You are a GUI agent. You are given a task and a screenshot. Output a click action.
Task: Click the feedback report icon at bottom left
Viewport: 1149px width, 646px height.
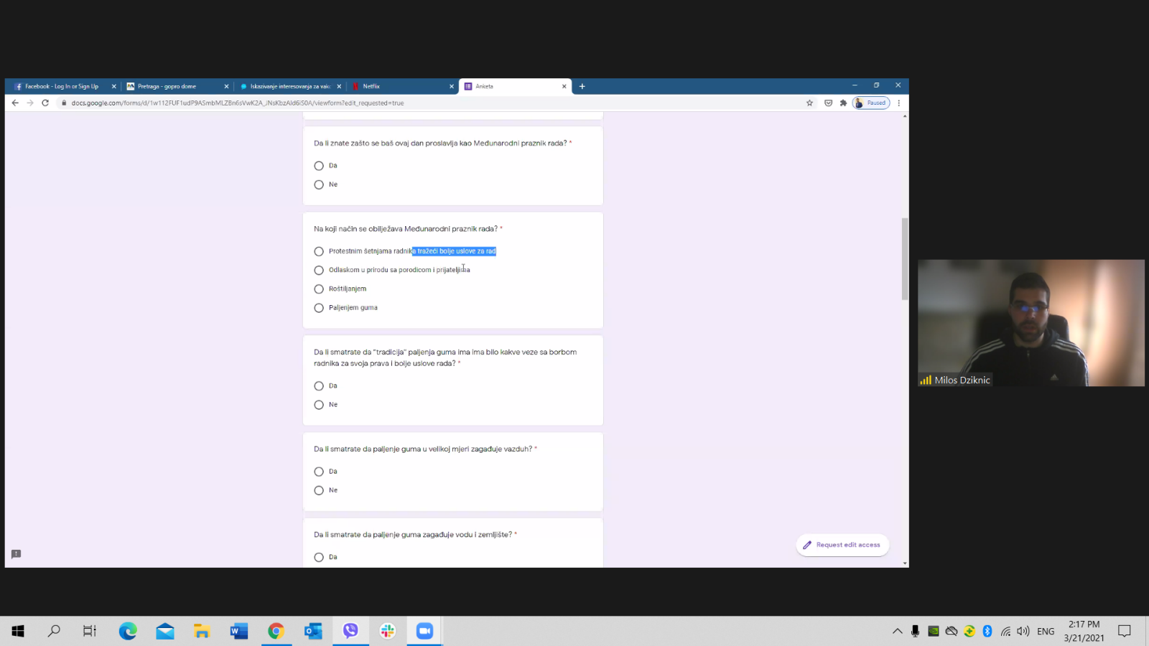16,554
